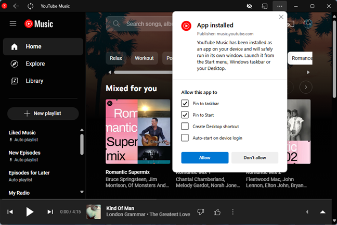Click the search magnifier icon
The height and width of the screenshot is (225, 337).
[x=116, y=23]
